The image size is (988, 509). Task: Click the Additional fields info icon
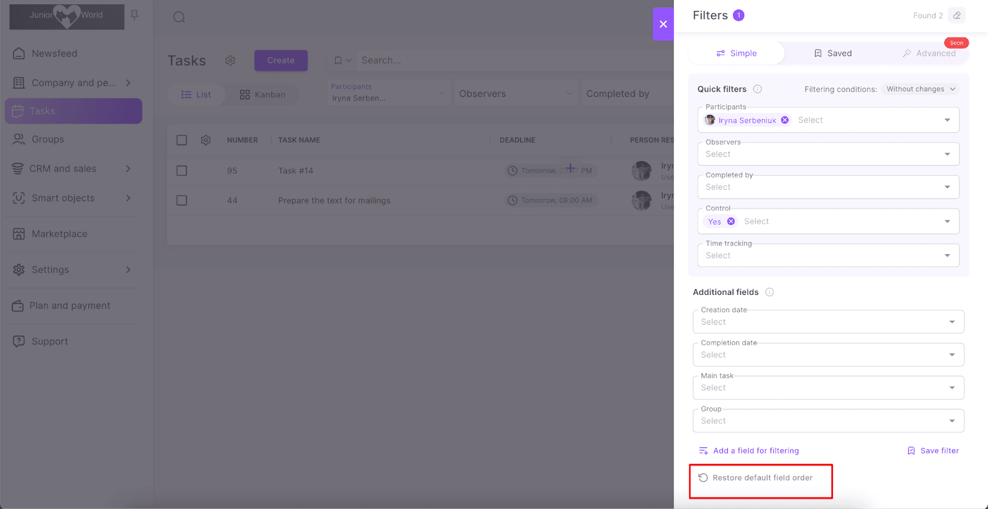[x=769, y=292]
